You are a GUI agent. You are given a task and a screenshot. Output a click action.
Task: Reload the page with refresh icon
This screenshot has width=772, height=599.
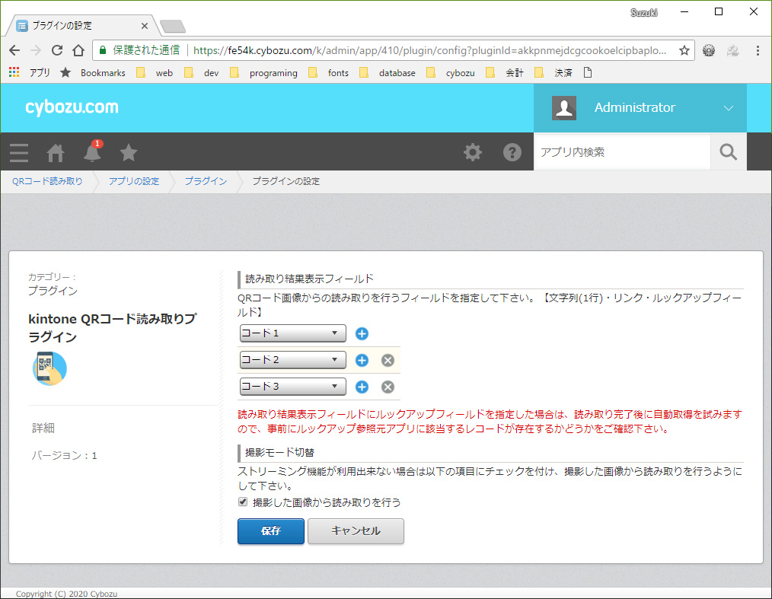(57, 50)
